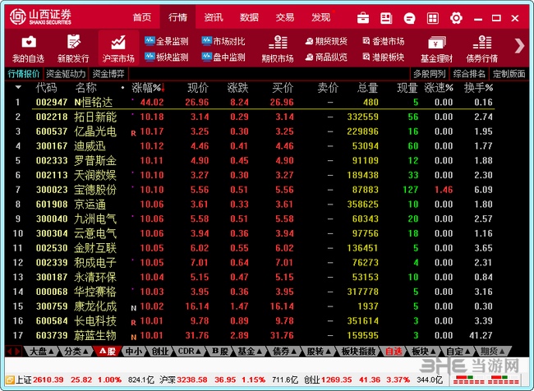Open the briefcase icon in title bar
The image size is (534, 391).
click(362, 18)
